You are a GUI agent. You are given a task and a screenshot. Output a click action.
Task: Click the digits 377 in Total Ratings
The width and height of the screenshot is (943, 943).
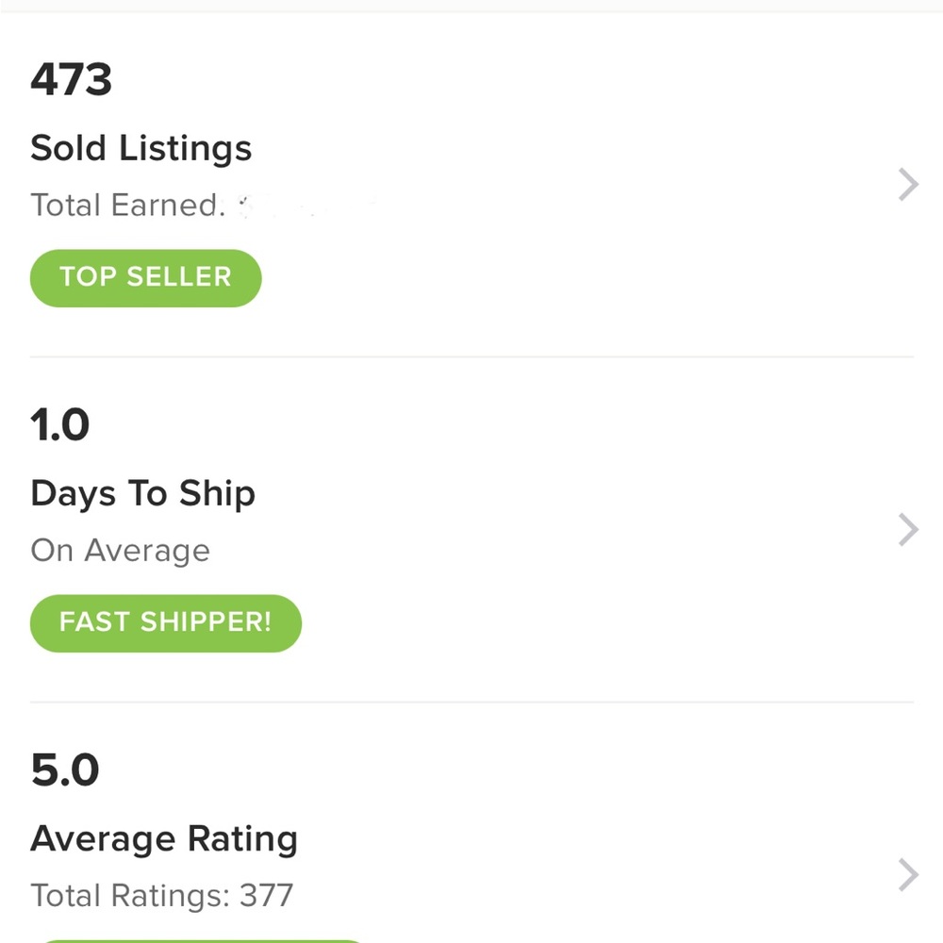(267, 896)
